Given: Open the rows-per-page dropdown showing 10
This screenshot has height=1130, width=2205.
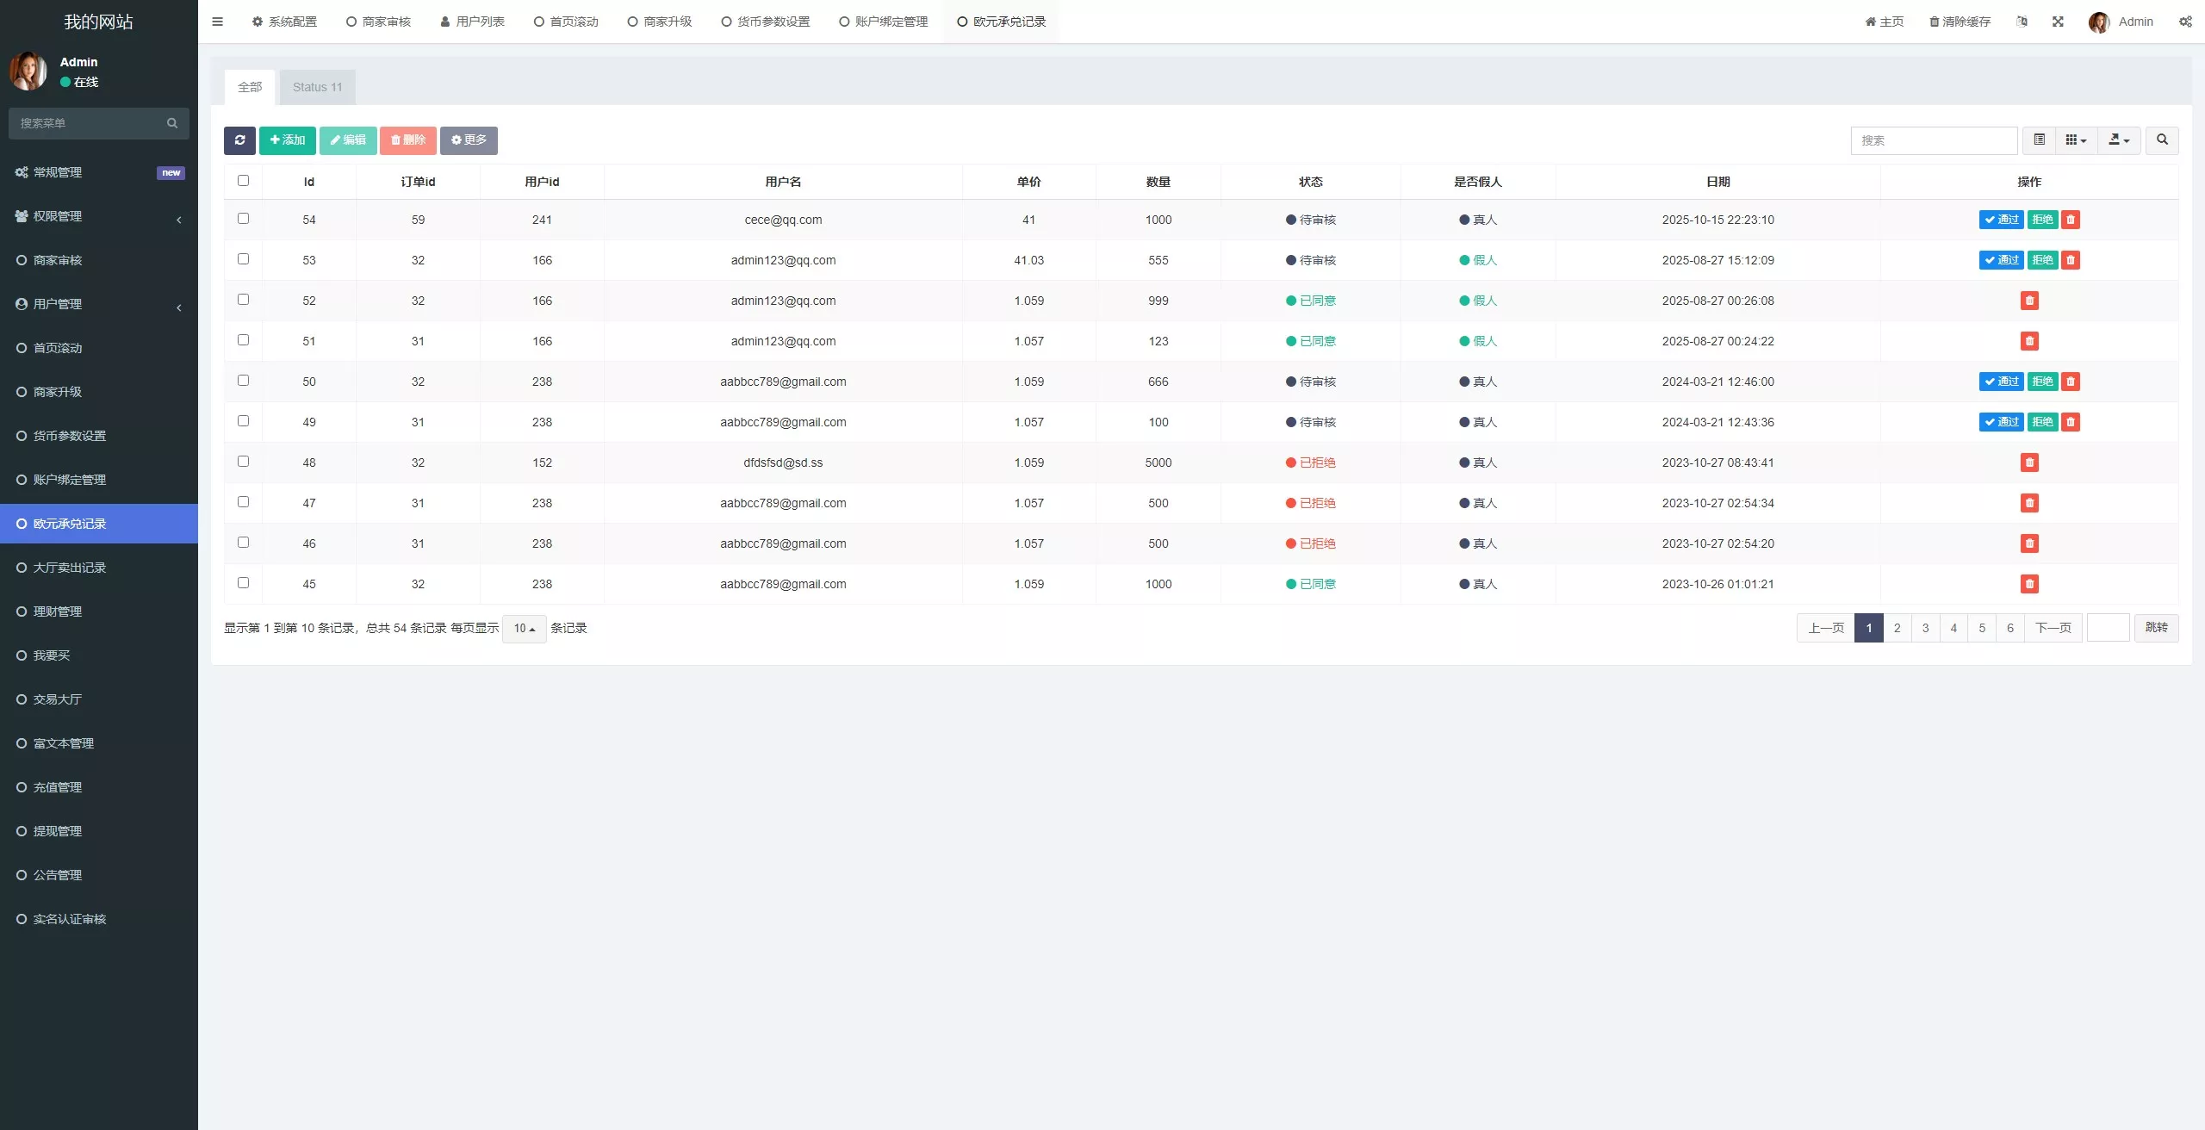Looking at the screenshot, I should click(x=524, y=629).
